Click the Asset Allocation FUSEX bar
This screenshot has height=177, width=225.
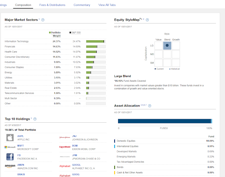tap(165, 121)
